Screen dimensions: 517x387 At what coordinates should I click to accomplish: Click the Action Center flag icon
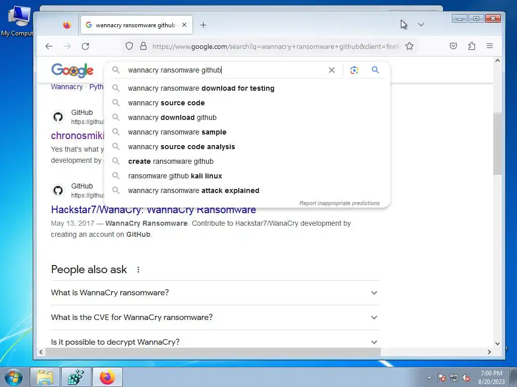[442, 377]
